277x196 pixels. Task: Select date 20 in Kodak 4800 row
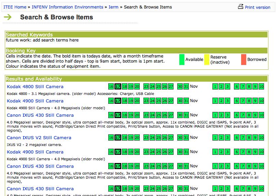(x=137, y=86)
